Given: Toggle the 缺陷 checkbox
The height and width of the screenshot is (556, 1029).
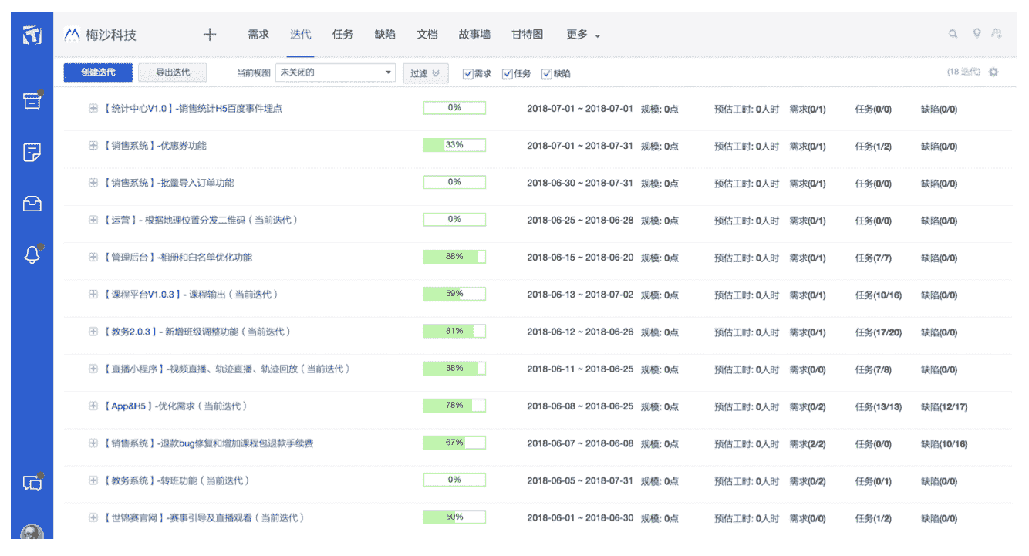Looking at the screenshot, I should click(547, 73).
